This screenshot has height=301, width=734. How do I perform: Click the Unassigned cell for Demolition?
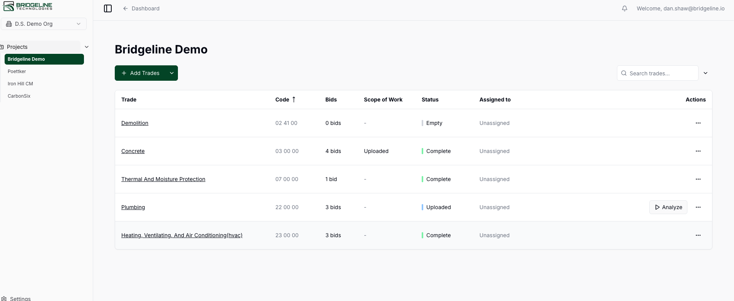494,123
